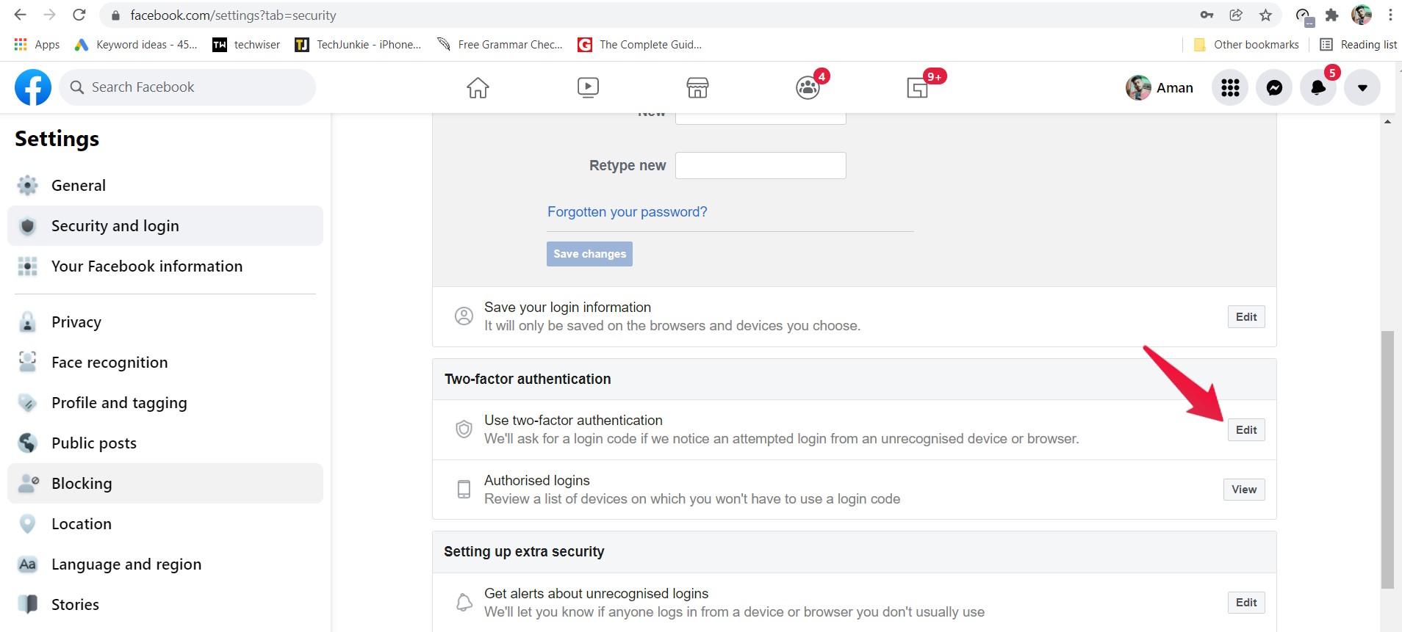Edit two-factor authentication

1246,430
